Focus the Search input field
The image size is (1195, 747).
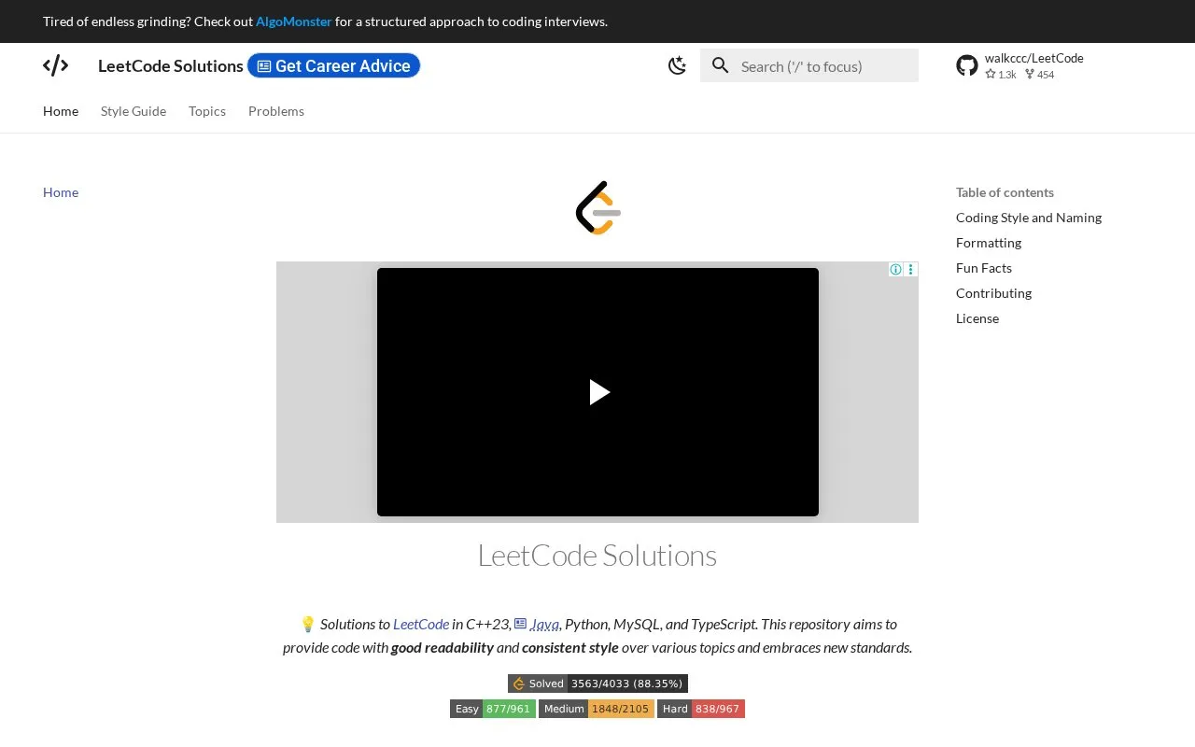click(x=809, y=65)
